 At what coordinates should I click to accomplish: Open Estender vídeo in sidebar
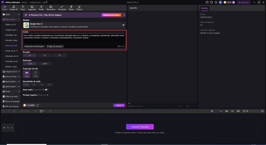pos(11,40)
